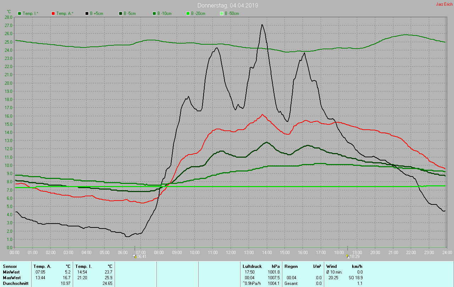Screen dimensions: 454x287
Task: Open the Jarz Erich link
Action: coord(444,4)
